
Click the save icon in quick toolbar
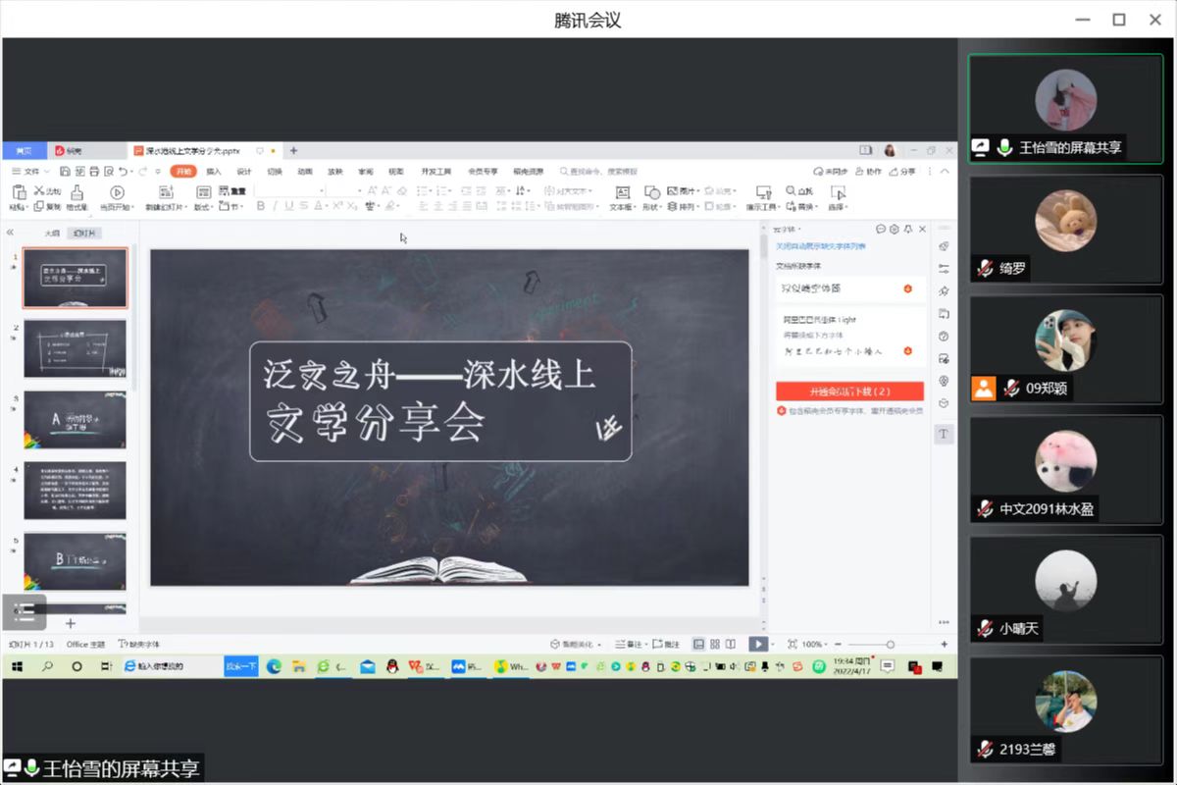pyautogui.click(x=67, y=171)
